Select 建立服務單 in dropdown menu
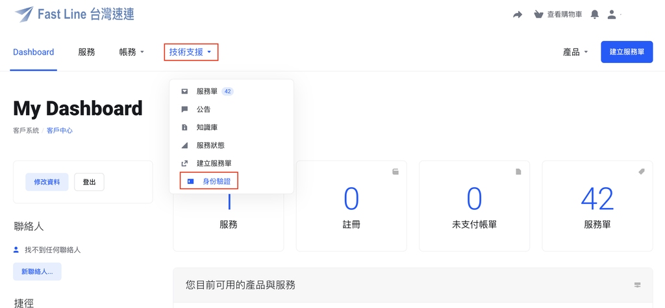665x308 pixels. [x=214, y=163]
